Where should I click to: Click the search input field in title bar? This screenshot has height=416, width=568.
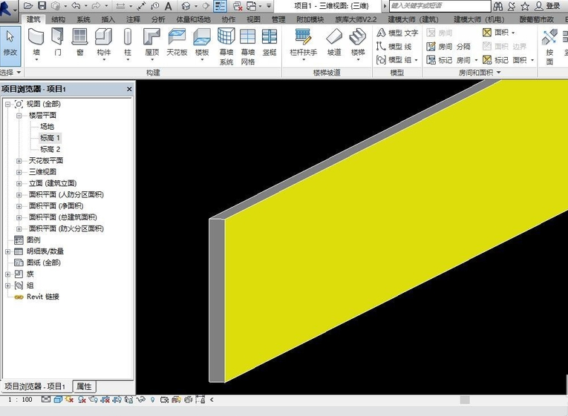440,6
